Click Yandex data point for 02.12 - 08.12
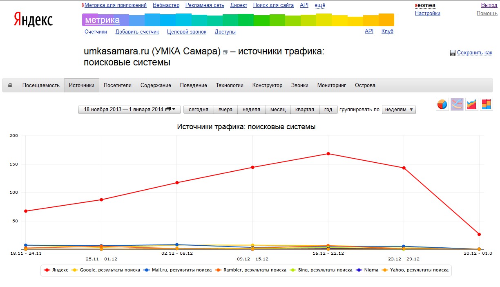 pyautogui.click(x=177, y=183)
